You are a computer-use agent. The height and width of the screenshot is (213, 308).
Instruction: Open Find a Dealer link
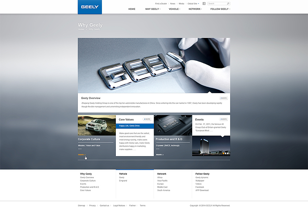coord(161,3)
